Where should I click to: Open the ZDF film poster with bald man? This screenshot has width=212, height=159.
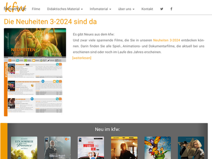(57, 148)
